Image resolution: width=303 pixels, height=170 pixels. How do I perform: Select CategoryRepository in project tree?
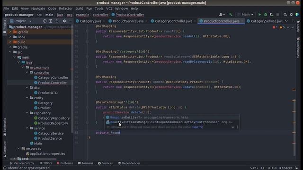53,118
